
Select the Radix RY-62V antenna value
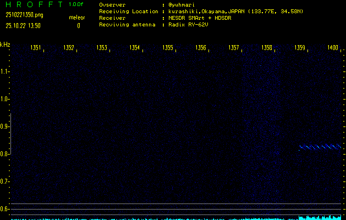coord(188,25)
